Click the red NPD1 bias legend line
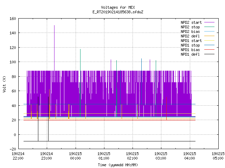Viewport: 225px width, 168px height. pos(209,50)
